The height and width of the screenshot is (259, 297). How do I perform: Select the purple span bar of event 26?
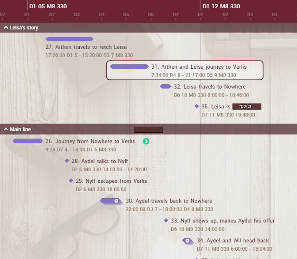pos(28,141)
